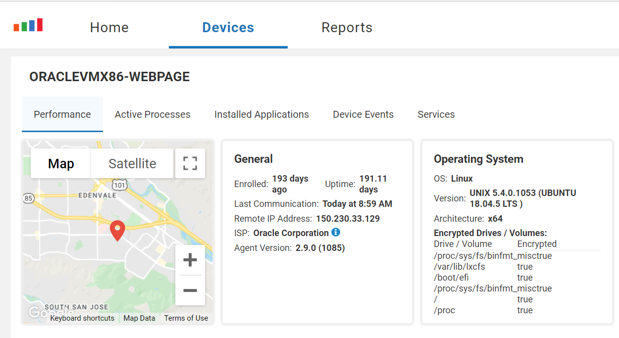Click the Operating System card heading
619x338 pixels.
point(478,159)
